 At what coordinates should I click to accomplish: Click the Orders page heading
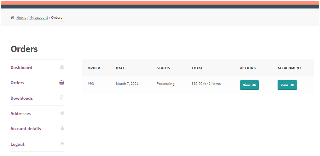click(x=24, y=49)
